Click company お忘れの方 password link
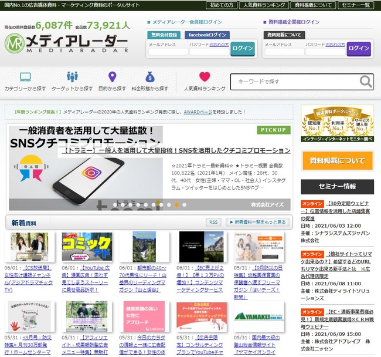The width and height of the screenshot is (381, 357). 335,45
